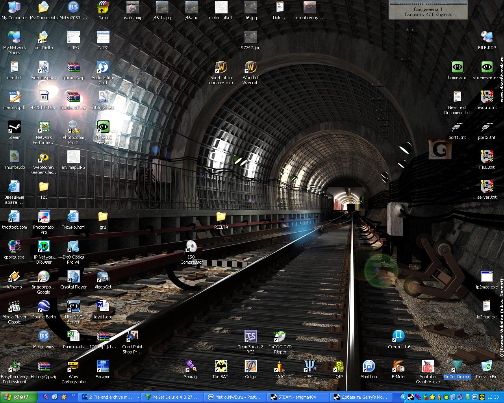Viewport: 504px width, 403px height.
Task: Select the E-Mule desktop icon
Action: pos(398,368)
